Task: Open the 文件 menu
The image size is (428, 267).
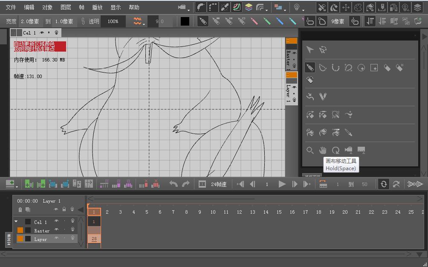Action: point(11,7)
